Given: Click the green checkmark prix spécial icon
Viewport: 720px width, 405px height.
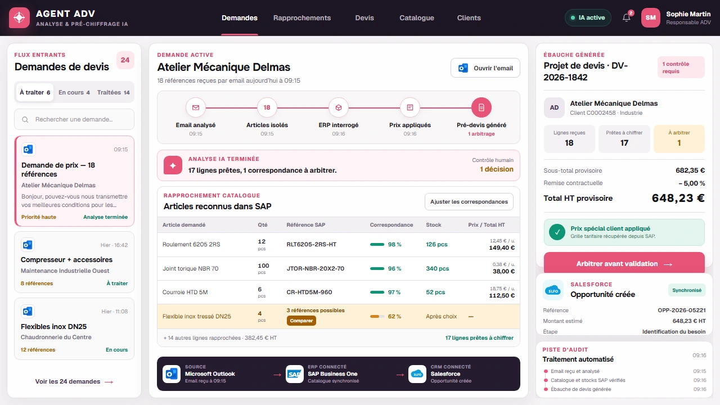Looking at the screenshot, I should click(557, 232).
